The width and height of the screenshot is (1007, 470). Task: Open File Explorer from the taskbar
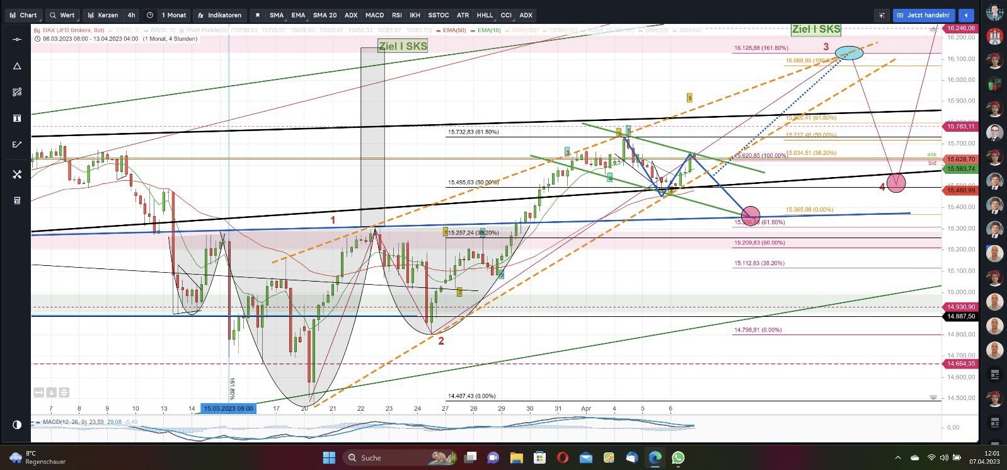click(x=516, y=457)
